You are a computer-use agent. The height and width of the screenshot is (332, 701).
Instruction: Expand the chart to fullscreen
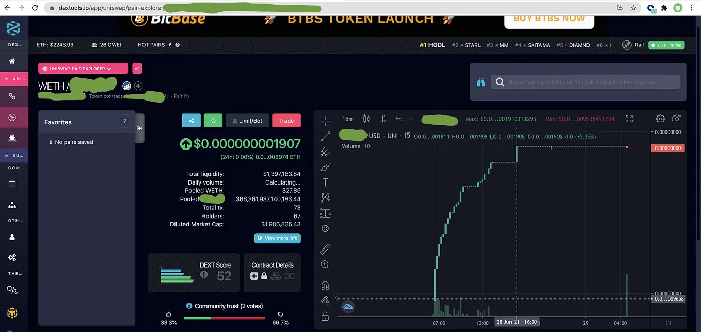point(629,119)
